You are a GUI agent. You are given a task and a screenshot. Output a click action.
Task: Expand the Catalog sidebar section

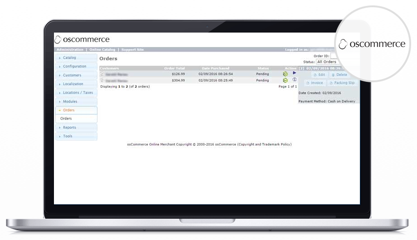tap(76, 57)
